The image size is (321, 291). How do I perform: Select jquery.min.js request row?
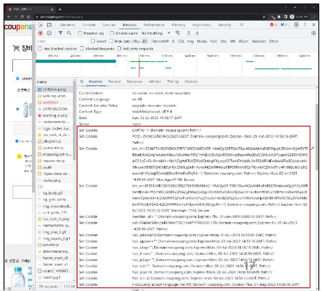(x=55, y=148)
